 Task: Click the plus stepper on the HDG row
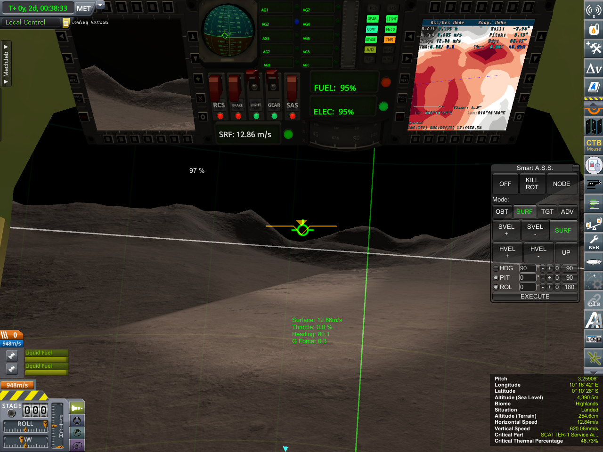[x=549, y=268]
